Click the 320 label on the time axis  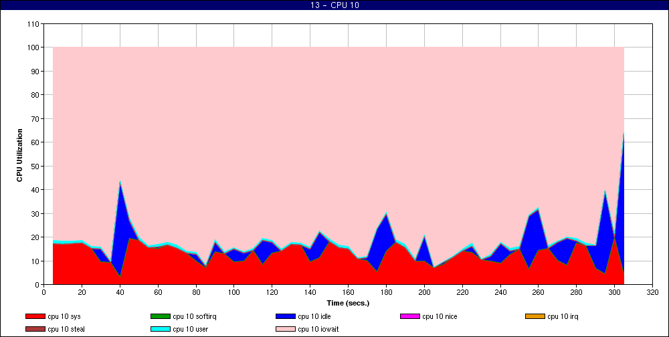click(652, 292)
